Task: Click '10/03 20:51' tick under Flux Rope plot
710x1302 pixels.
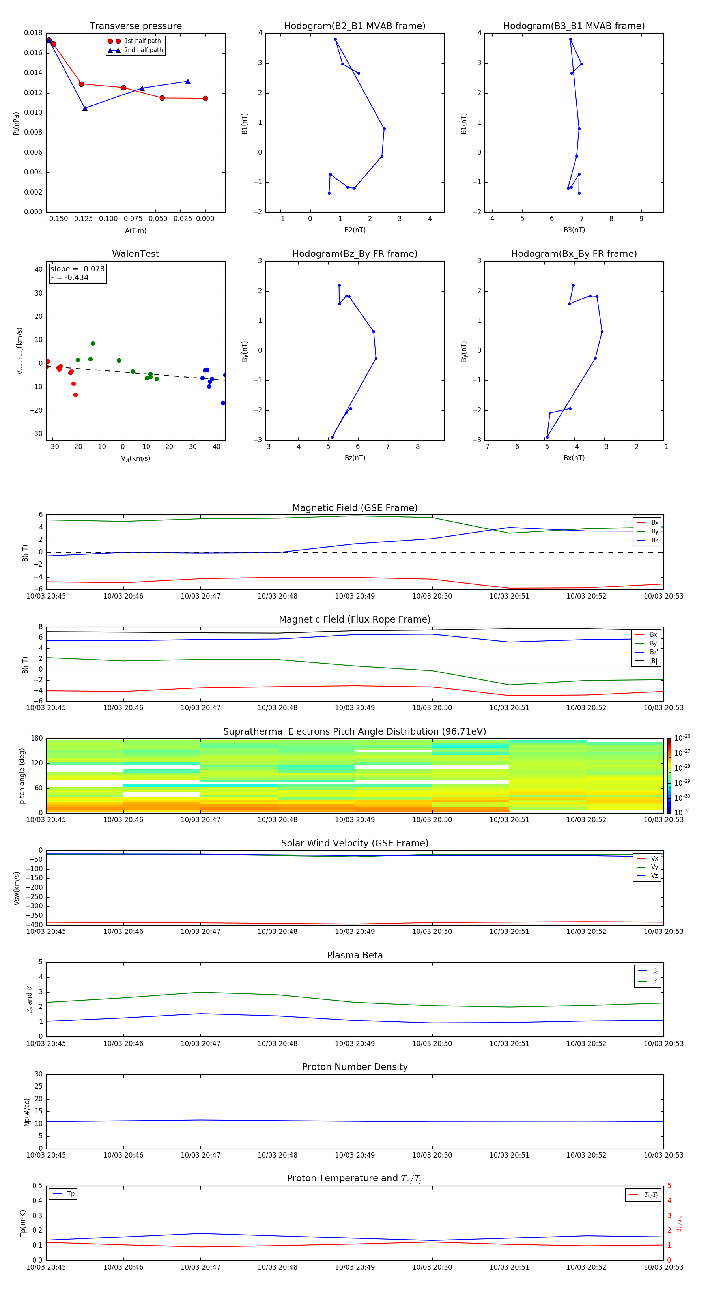Action: (x=509, y=708)
